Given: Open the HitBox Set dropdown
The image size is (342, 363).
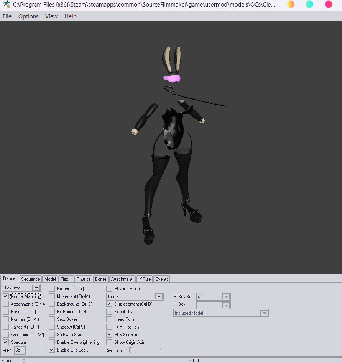Looking at the screenshot, I should click(x=213, y=296).
